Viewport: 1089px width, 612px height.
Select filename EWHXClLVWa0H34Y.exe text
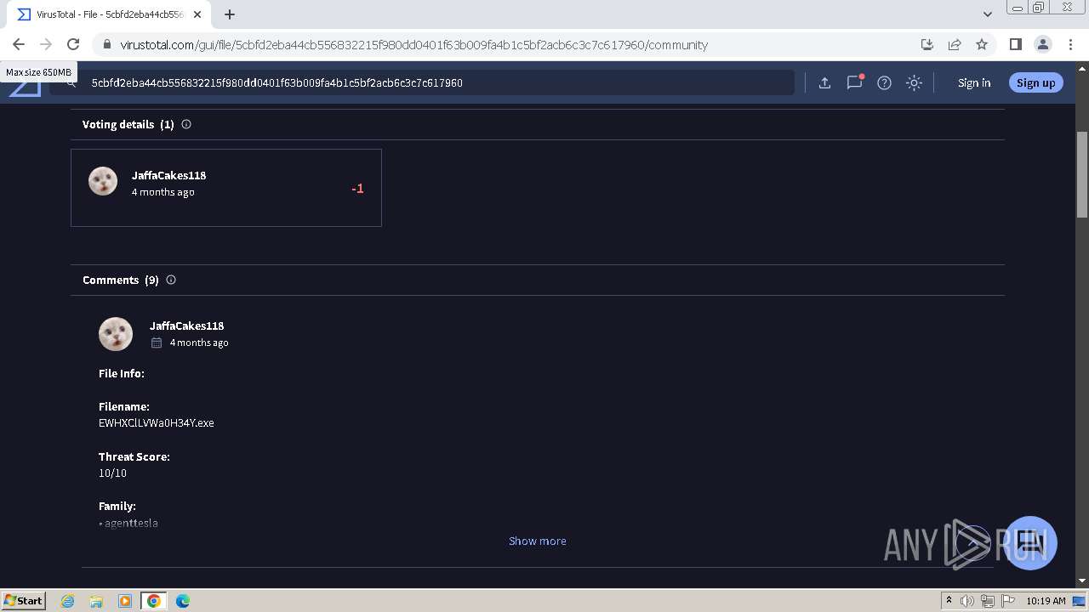click(x=157, y=422)
